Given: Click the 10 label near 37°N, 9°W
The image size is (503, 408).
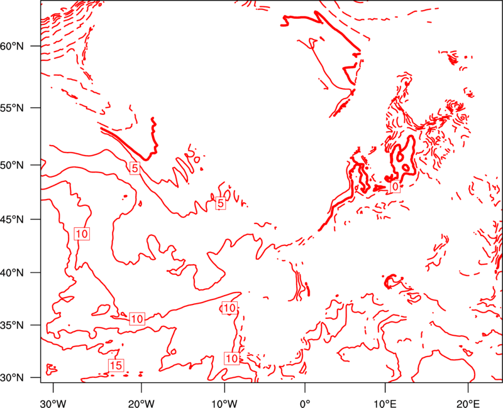Looking at the screenshot, I should coord(229,308).
